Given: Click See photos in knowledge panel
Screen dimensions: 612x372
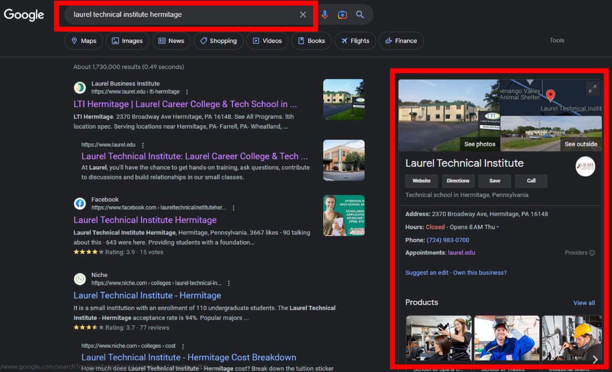Looking at the screenshot, I should pos(480,144).
